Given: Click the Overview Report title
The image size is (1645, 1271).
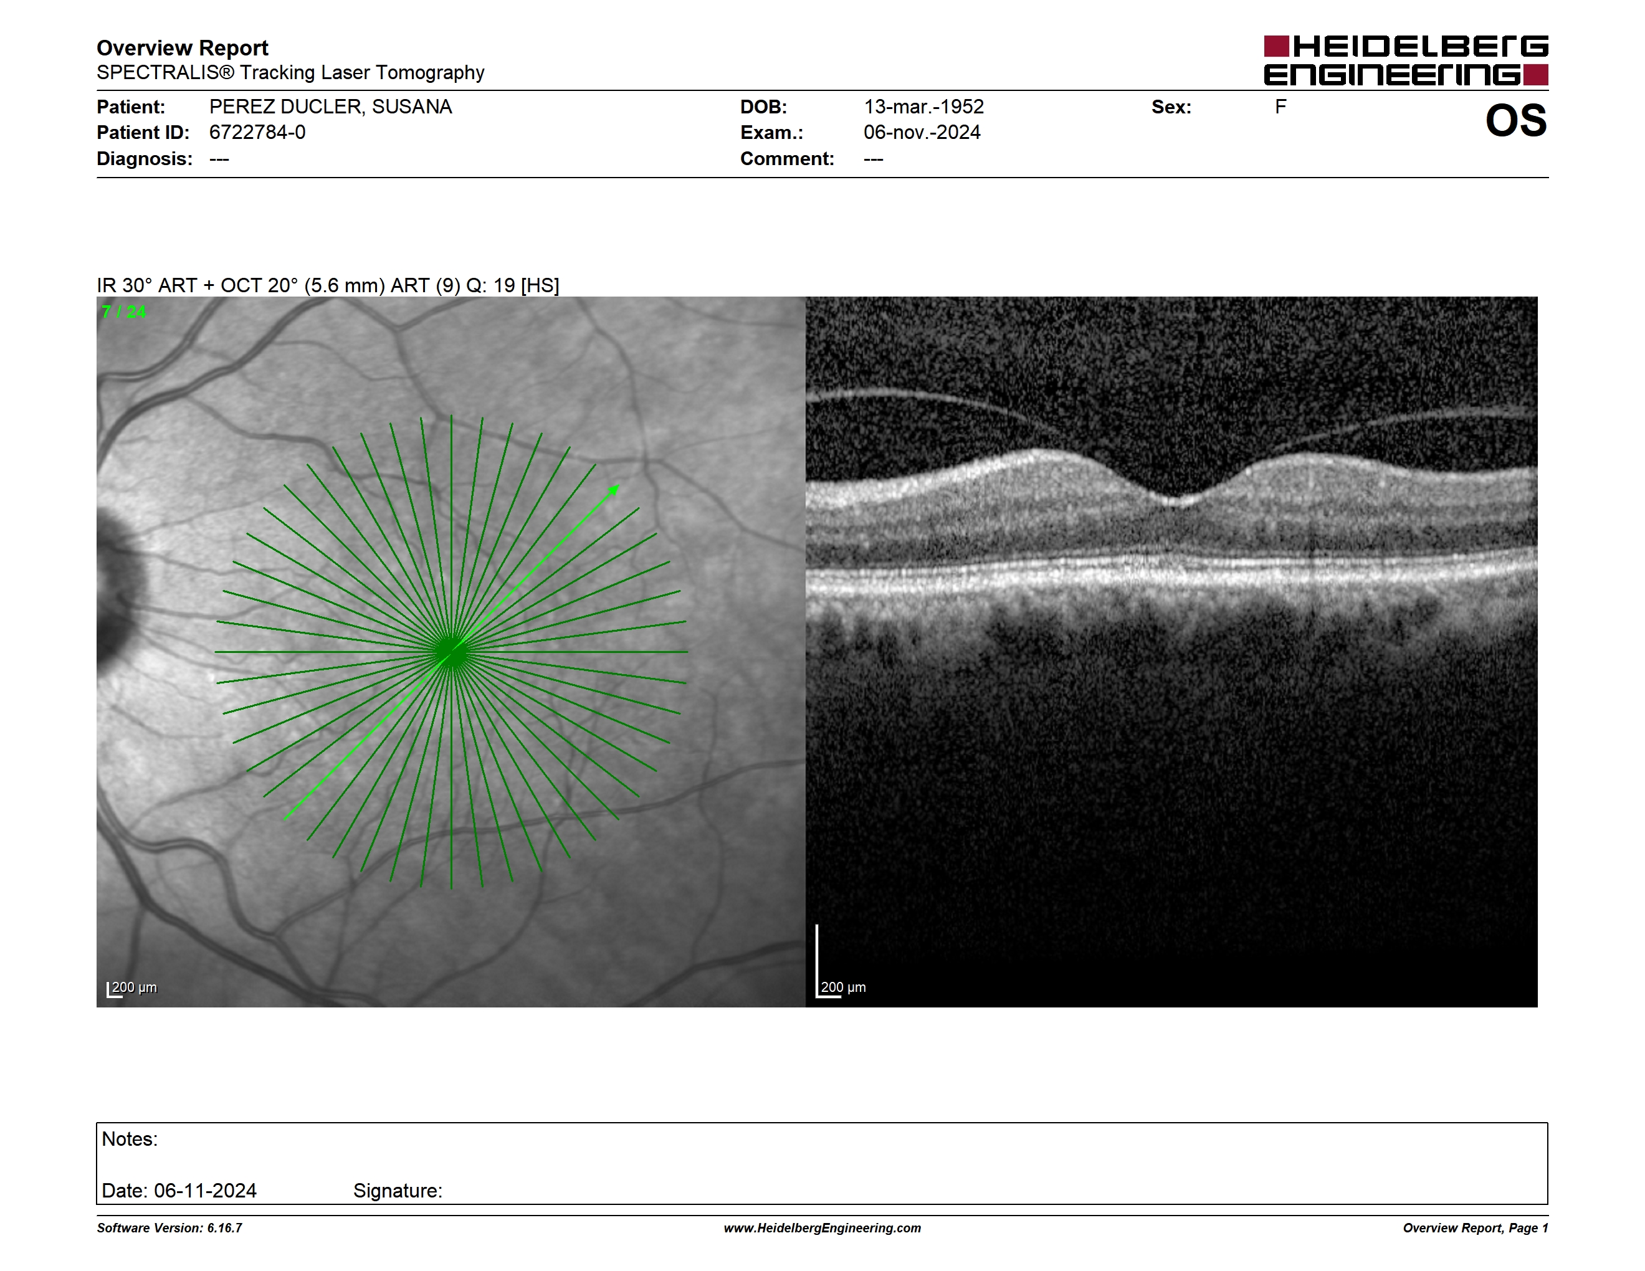Looking at the screenshot, I should (183, 47).
